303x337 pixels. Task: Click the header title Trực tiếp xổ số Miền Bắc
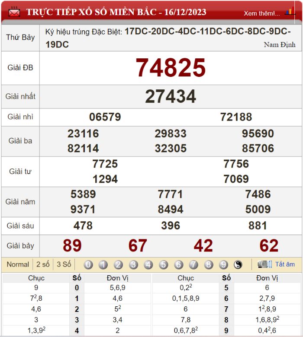coord(116,12)
